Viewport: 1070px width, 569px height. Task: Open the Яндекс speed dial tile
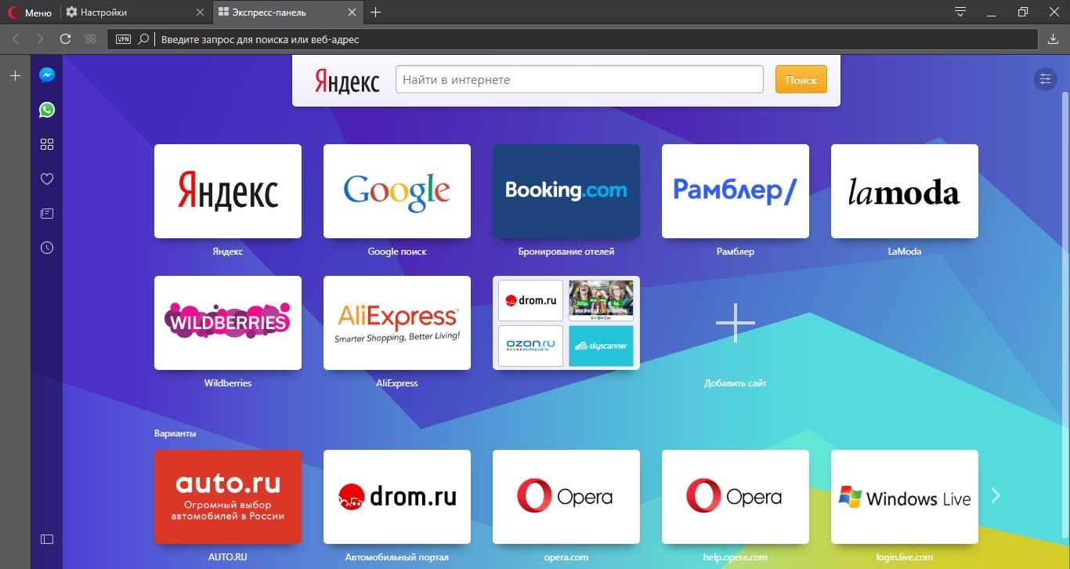pyautogui.click(x=228, y=191)
